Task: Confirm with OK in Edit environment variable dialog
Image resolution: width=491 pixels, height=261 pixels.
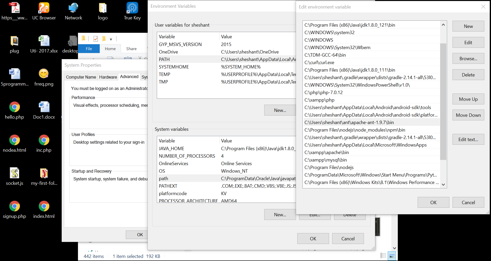Action: click(x=433, y=203)
